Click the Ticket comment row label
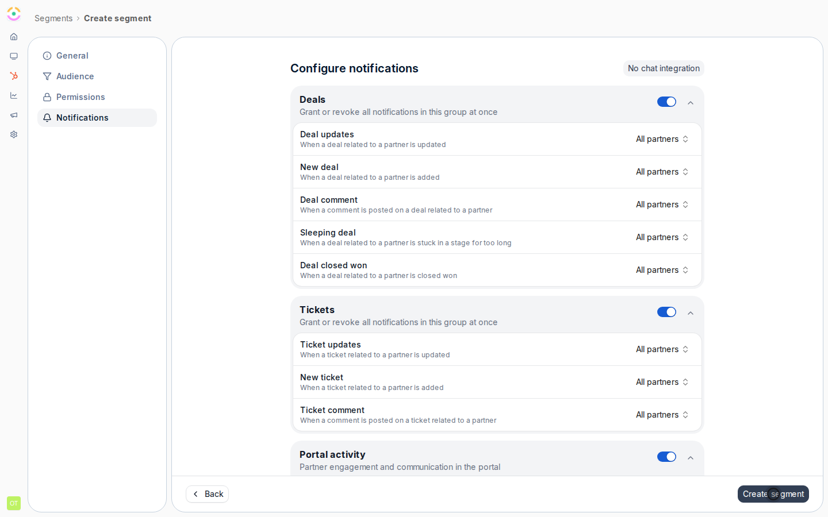This screenshot has height=517, width=828. (x=332, y=410)
